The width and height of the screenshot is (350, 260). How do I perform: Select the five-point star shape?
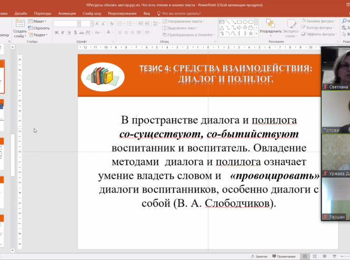pos(251,34)
